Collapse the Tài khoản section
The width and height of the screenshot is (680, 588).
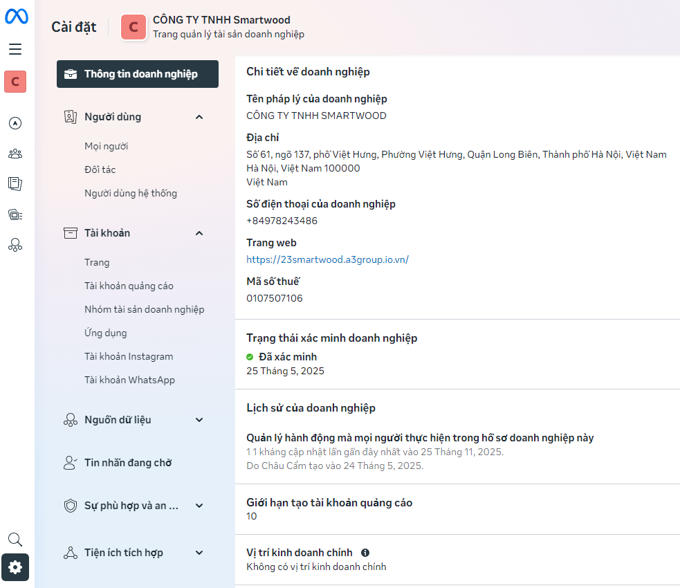point(199,233)
